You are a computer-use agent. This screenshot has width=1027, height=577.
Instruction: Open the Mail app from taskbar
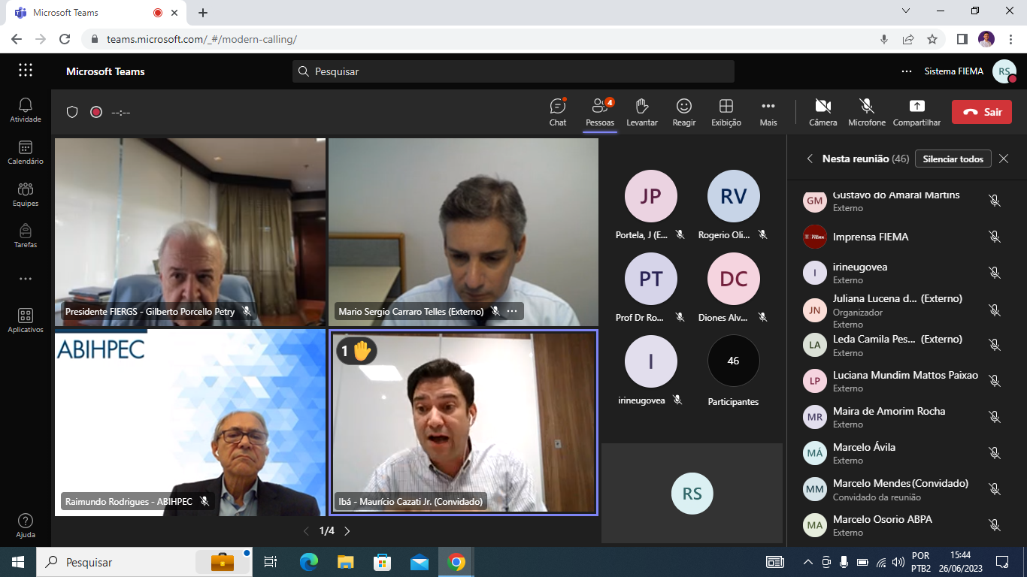pos(419,562)
